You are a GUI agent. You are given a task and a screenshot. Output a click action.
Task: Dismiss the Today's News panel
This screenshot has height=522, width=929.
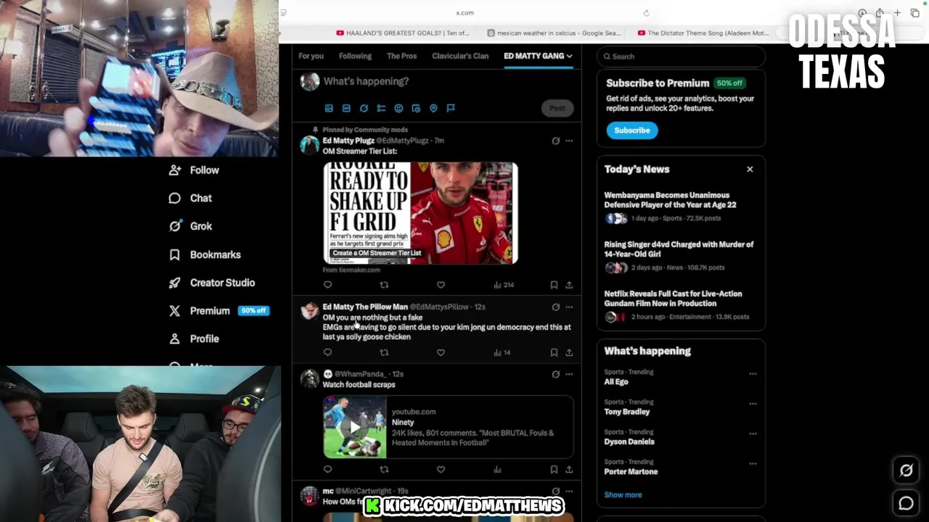(750, 169)
